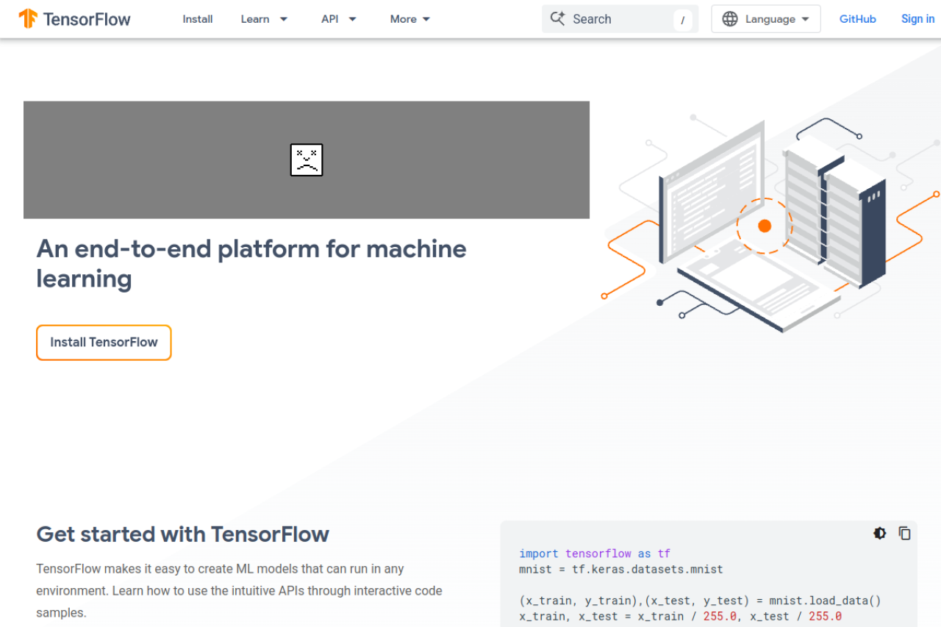Click the 'An end-to-end platform' headline
This screenshot has width=941, height=627.
(251, 264)
